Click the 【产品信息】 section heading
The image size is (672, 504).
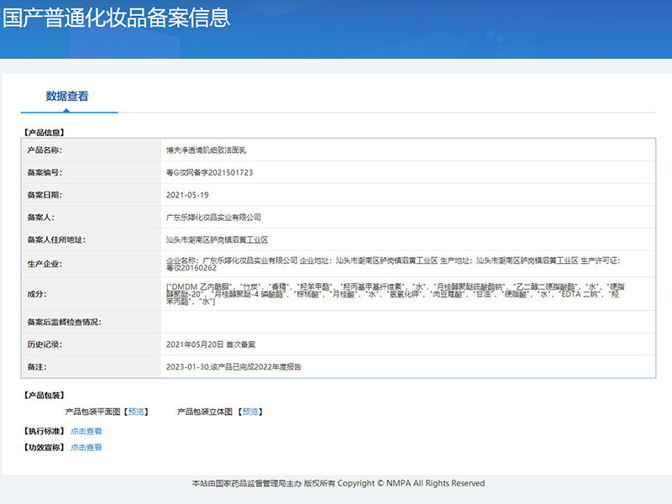(x=44, y=133)
